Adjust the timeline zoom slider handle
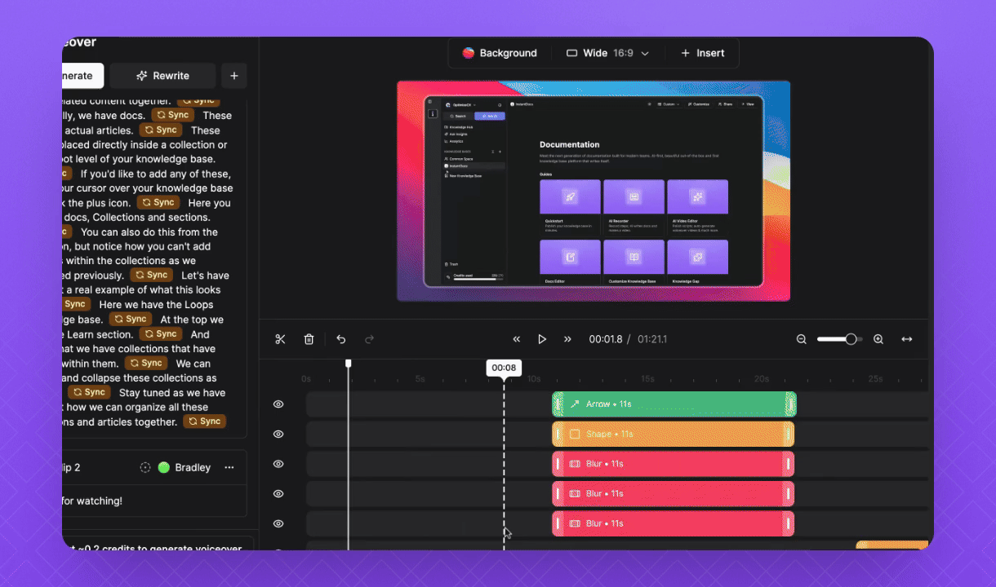 [851, 339]
